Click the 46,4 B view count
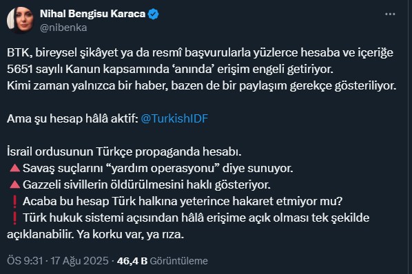Viewport: 412px width, 274px height. pyautogui.click(x=132, y=261)
